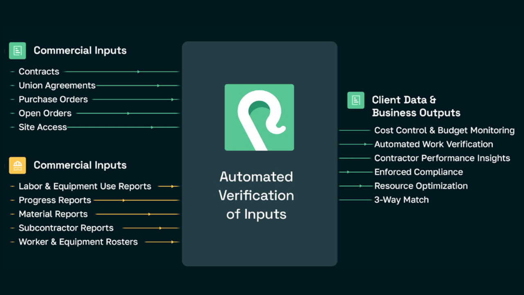Viewport: 524px width, 295px height.
Task: Click the 3-Way Match output
Action: (x=401, y=200)
